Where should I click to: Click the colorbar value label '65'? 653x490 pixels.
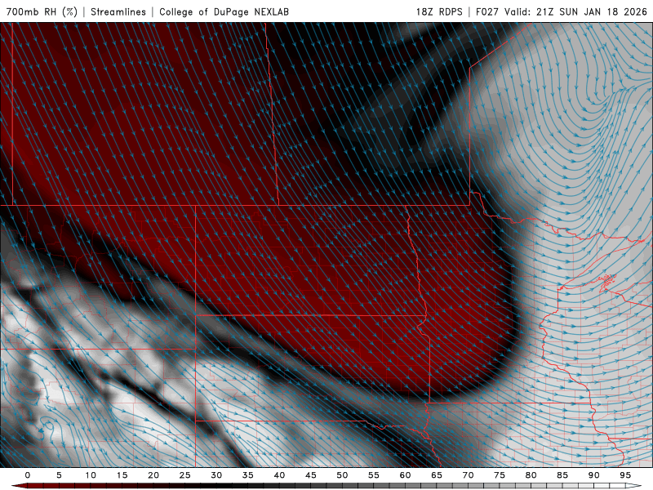(437, 475)
